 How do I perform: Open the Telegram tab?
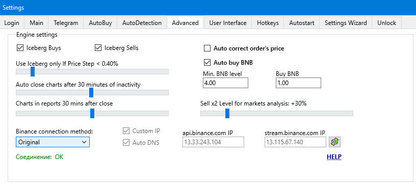click(66, 23)
